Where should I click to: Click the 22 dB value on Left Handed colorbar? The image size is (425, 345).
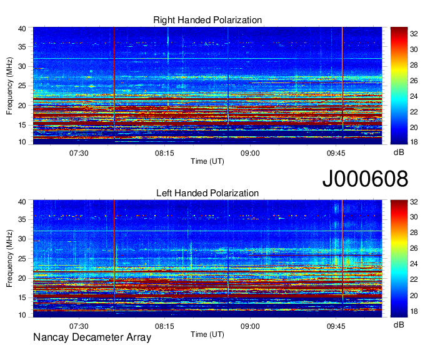414,279
